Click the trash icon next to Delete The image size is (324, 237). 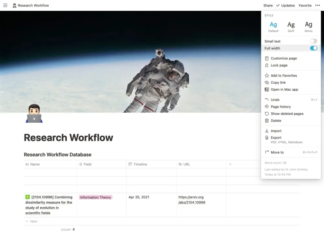267,120
